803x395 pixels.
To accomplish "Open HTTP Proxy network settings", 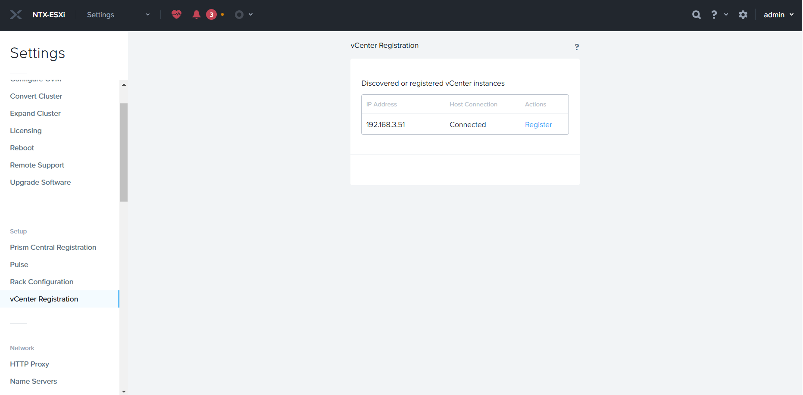I will tap(30, 364).
